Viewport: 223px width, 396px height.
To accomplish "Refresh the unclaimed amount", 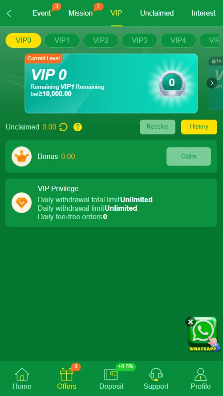I will (63, 127).
